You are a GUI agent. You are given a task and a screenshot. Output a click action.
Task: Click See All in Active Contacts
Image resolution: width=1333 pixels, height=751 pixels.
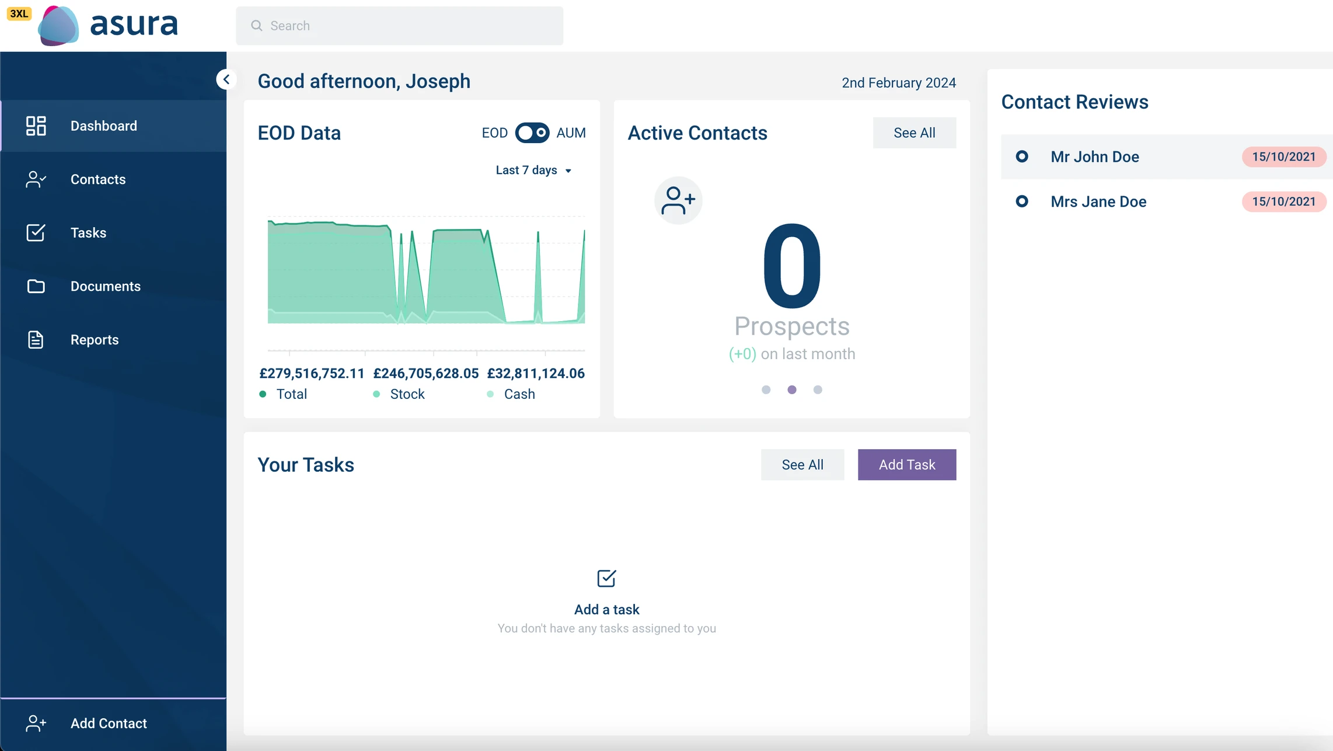[915, 133]
